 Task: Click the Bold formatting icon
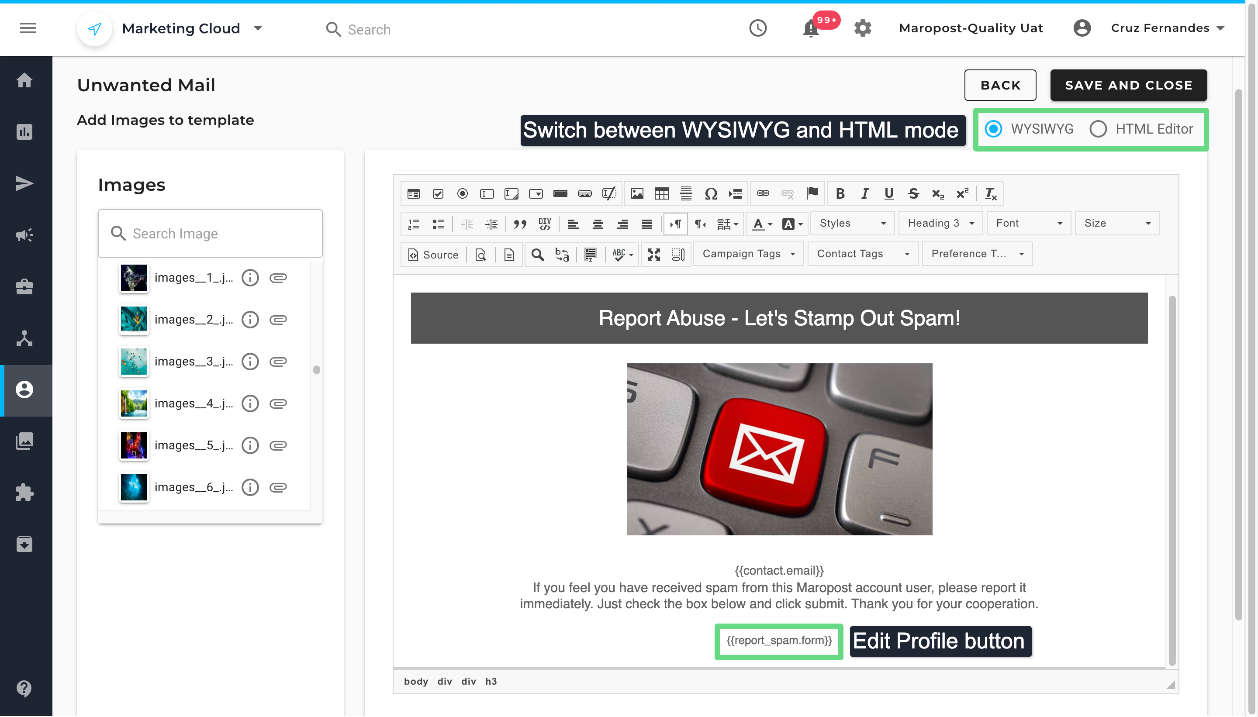(x=840, y=193)
